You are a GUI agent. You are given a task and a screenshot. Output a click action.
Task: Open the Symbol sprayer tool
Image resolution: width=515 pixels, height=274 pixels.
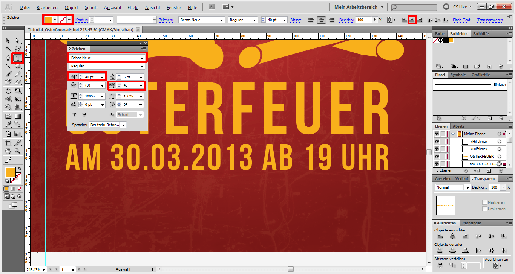click(x=9, y=134)
